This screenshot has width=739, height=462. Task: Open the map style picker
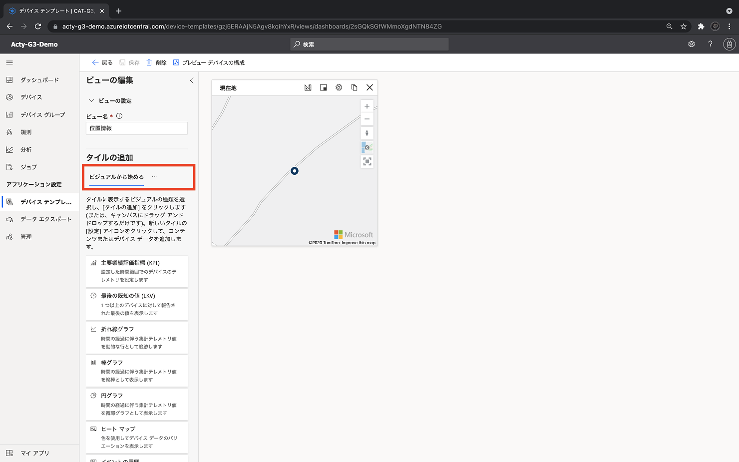367,147
